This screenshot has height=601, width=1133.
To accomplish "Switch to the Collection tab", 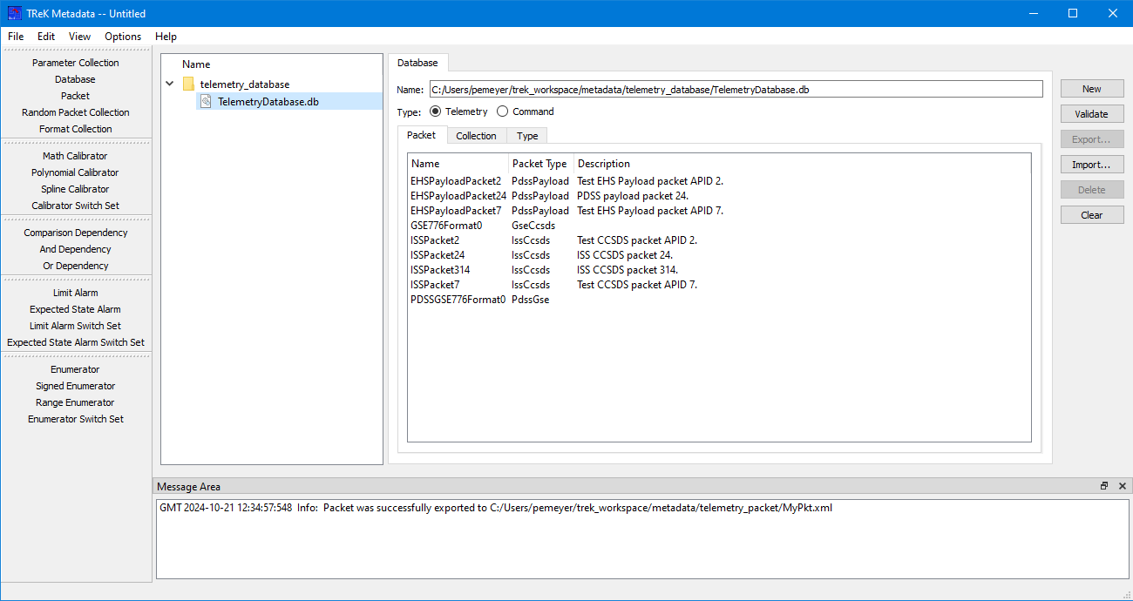I will click(x=476, y=136).
